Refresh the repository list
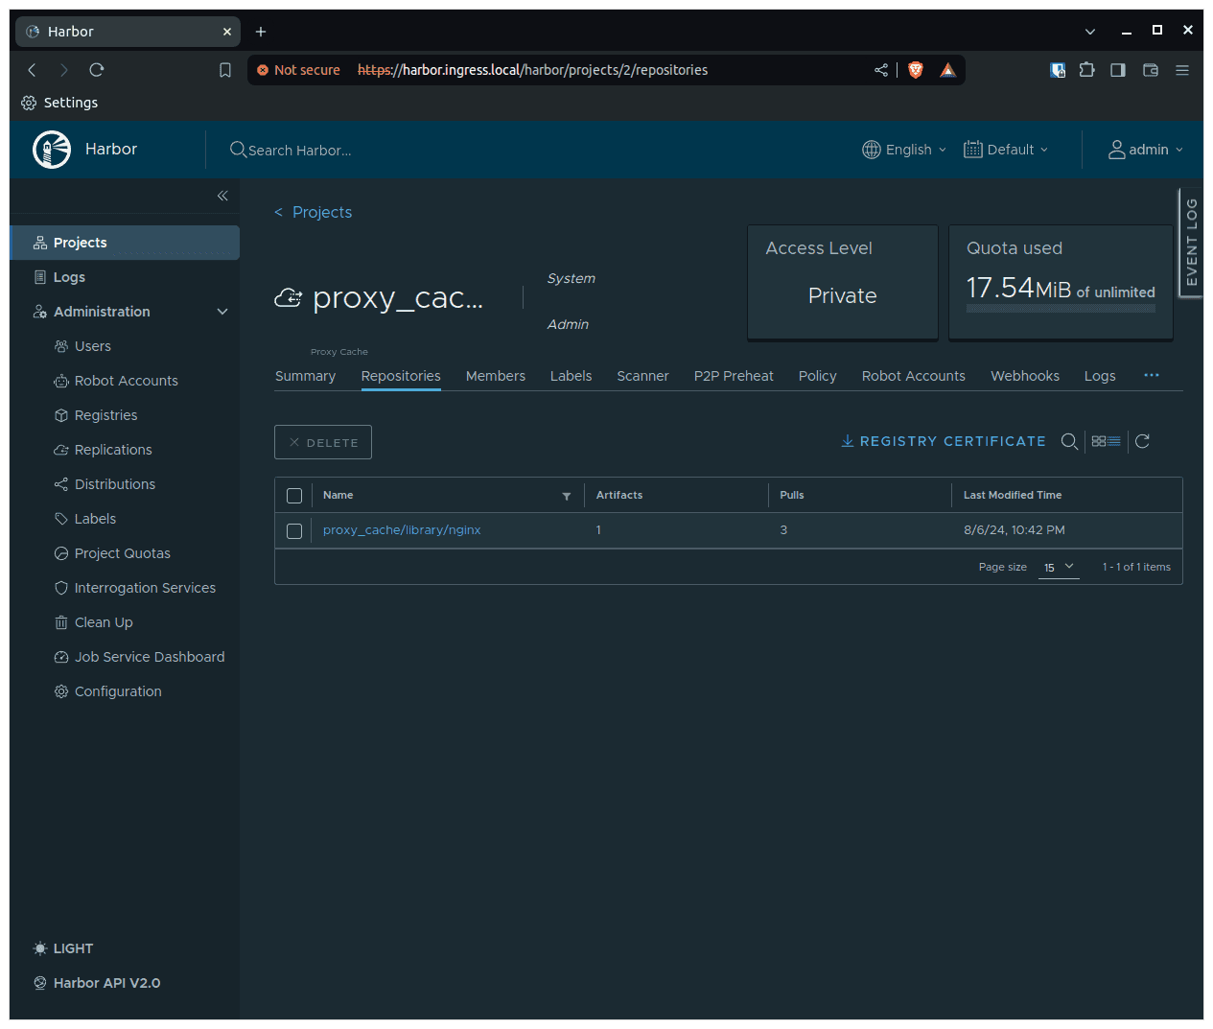 (x=1142, y=441)
